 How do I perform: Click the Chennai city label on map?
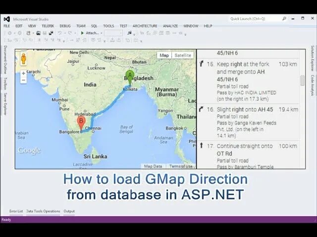click(93, 128)
